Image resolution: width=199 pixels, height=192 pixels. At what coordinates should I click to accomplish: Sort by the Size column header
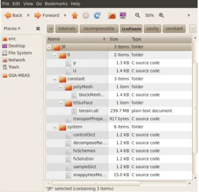tap(119, 39)
